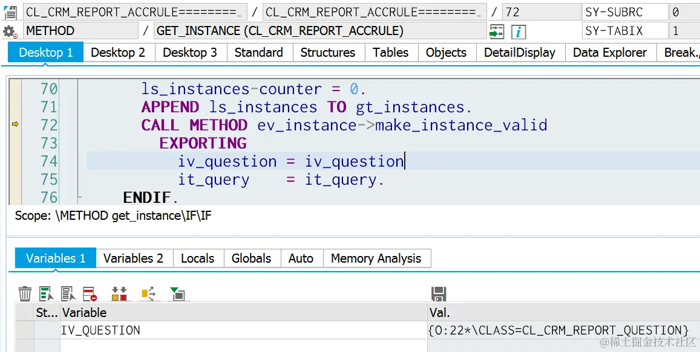Click the SY-TABIX value 1
Screen dimensions: 700x352
click(x=685, y=31)
